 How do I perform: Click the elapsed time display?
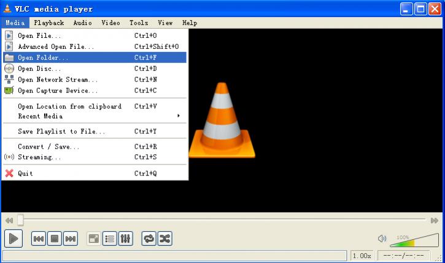coord(403,256)
